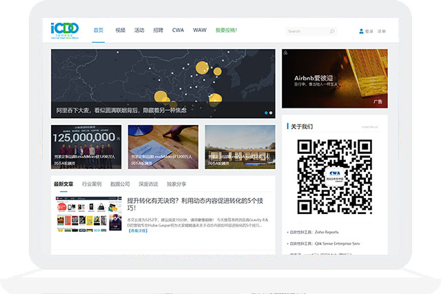Select the second white carousel dot
The width and height of the screenshot is (441, 294).
tap(271, 113)
